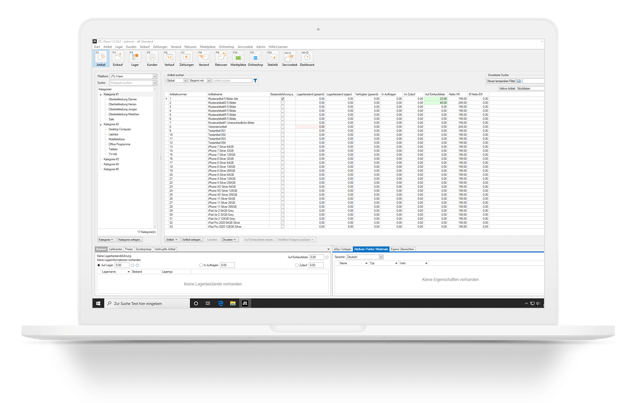636x403 pixels.
Task: Uncheck Bestandsführung for Musterartikel 5 Bilder Attr
Action: click(282, 99)
